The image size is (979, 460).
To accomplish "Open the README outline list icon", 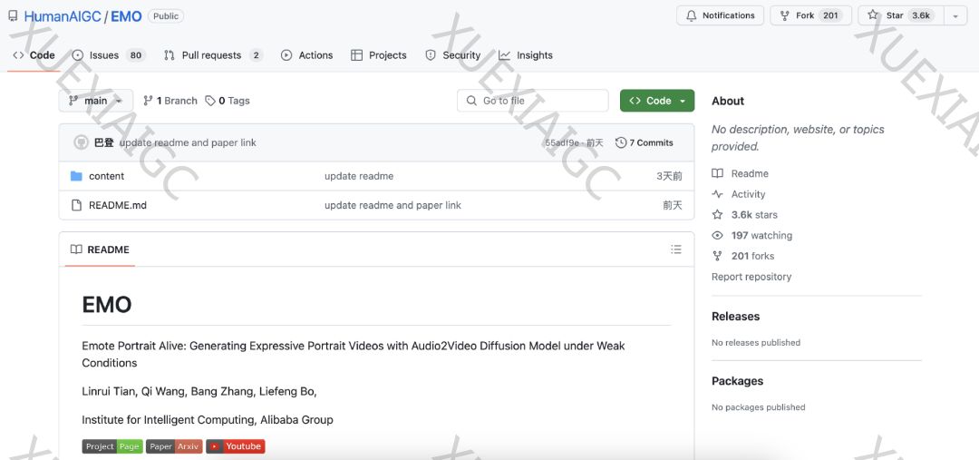I will point(675,250).
